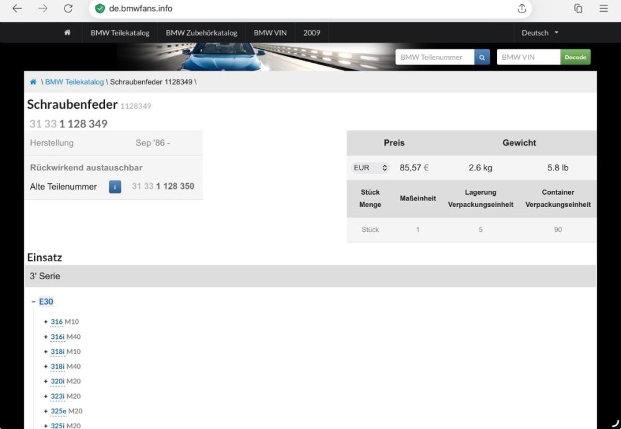621x429 pixels.
Task: Click the Sep '86 - production date
Action: [x=153, y=143]
